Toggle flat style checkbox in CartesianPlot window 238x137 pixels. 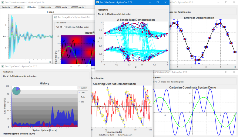tap(159, 82)
